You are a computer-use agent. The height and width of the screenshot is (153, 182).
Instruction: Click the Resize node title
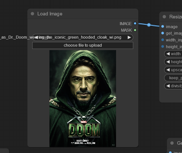point(176,17)
